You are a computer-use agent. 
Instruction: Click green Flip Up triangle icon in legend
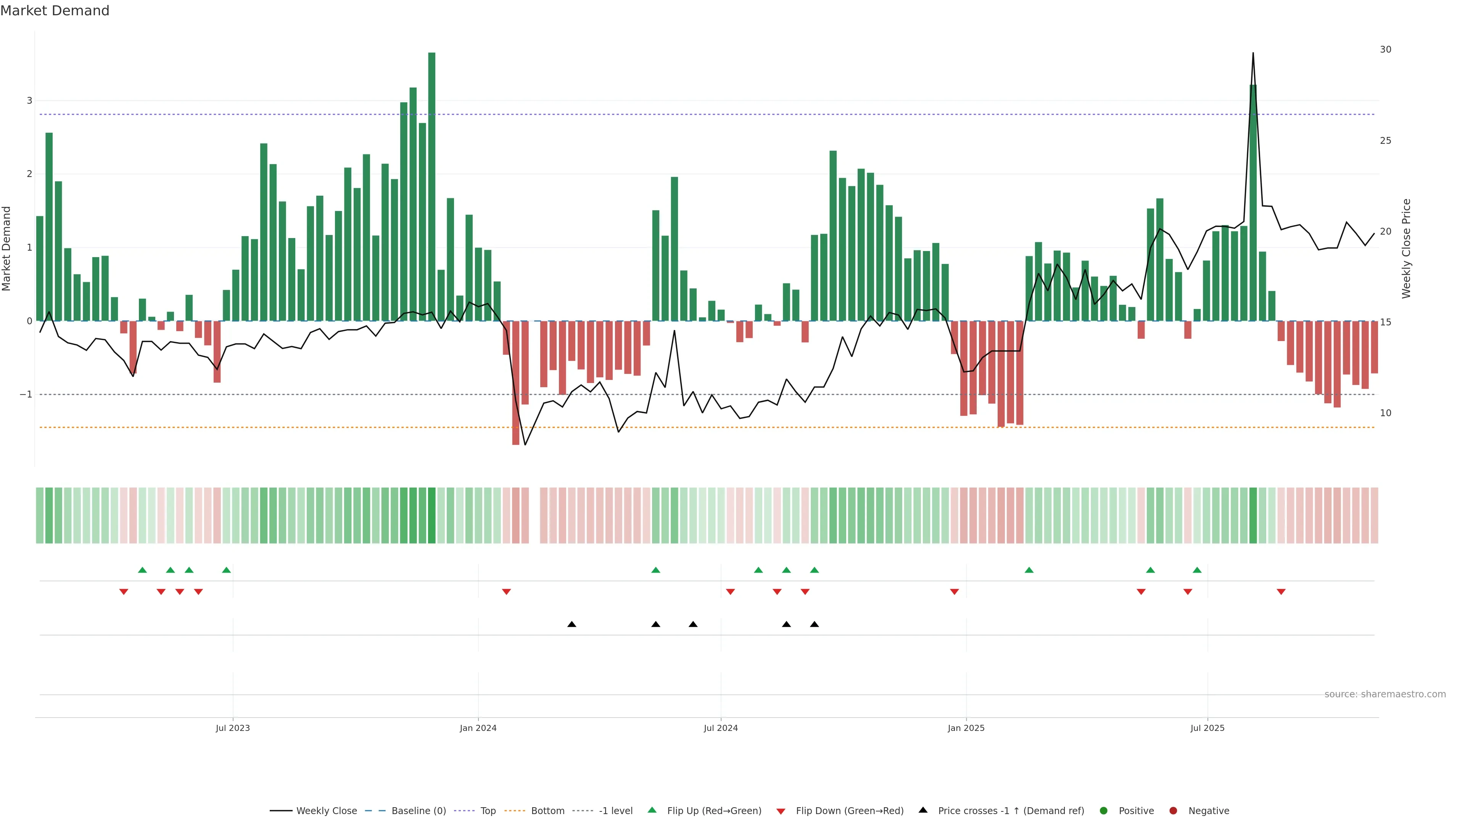tap(652, 810)
